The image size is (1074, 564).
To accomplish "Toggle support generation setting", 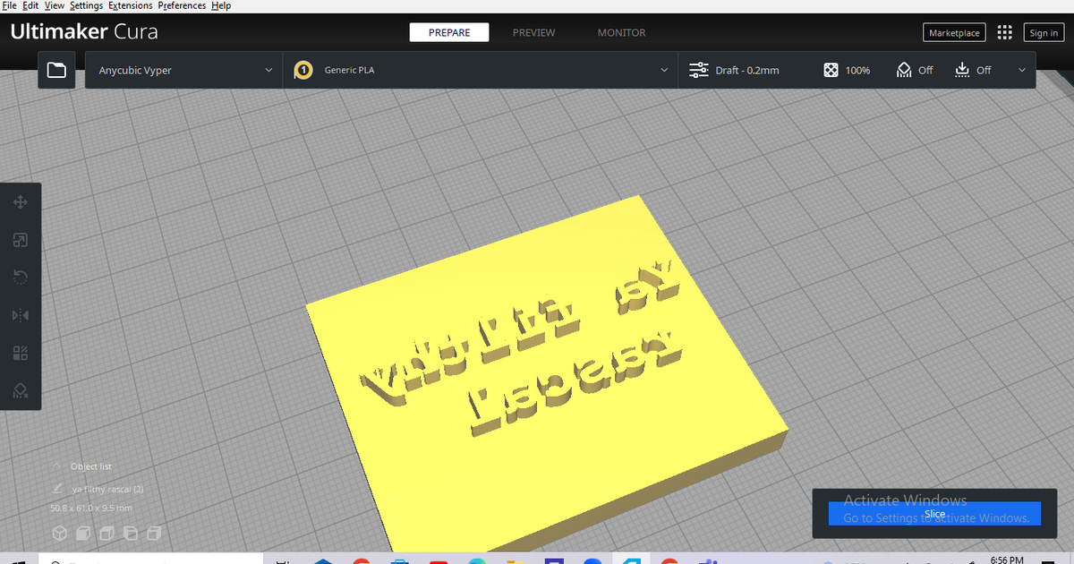I will pos(915,70).
